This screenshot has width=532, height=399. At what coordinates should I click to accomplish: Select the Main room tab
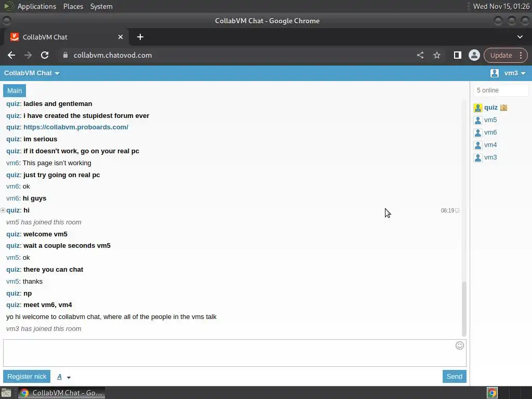tap(15, 90)
